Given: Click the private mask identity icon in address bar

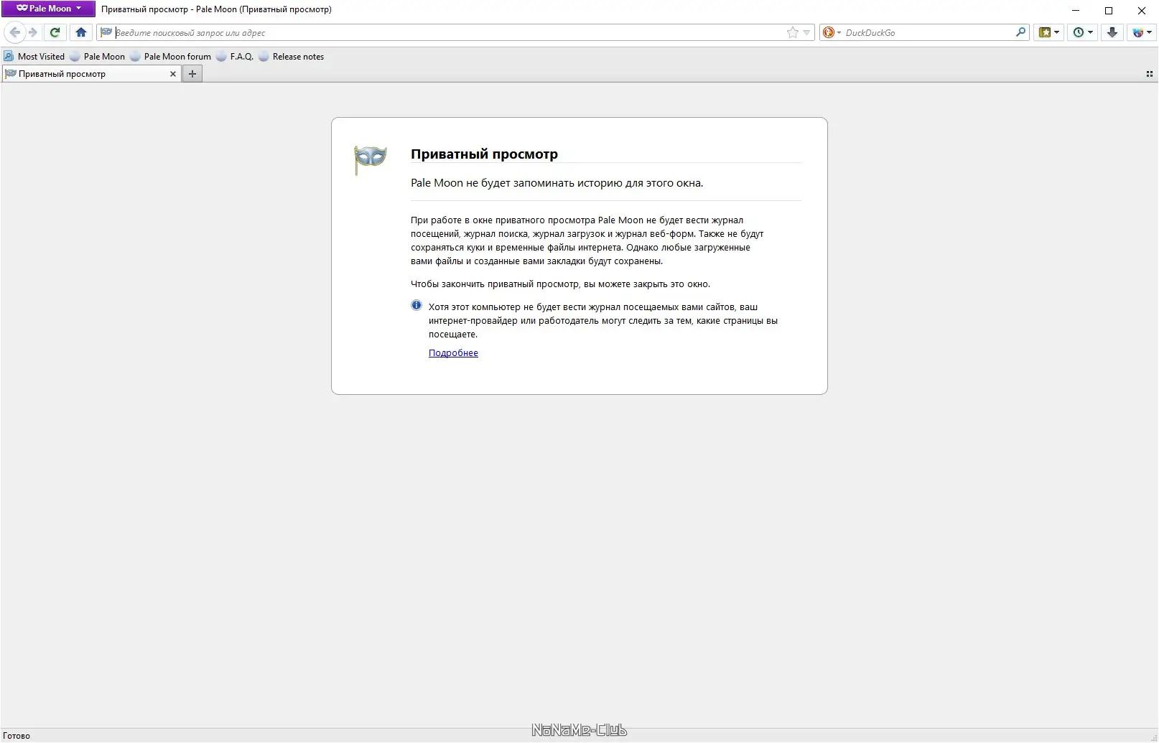Looking at the screenshot, I should [x=106, y=32].
